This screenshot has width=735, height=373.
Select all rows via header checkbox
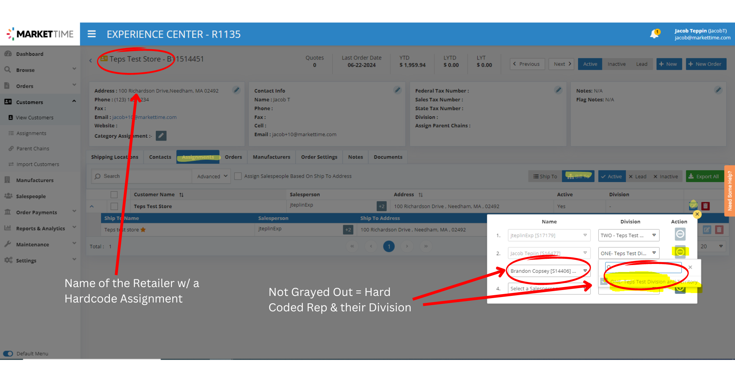click(114, 195)
